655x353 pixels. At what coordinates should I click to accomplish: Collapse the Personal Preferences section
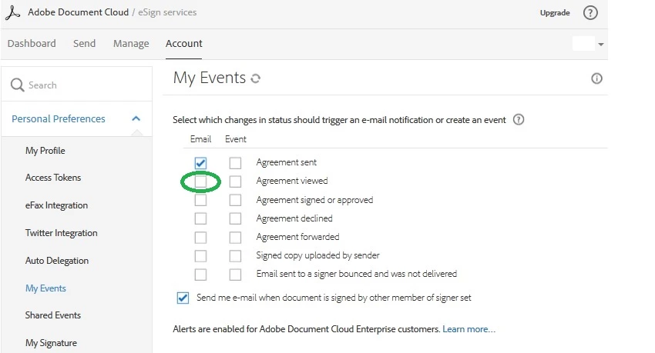[136, 118]
